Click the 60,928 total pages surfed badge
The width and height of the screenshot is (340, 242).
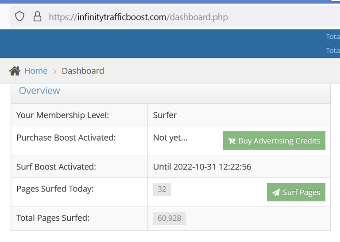170,219
